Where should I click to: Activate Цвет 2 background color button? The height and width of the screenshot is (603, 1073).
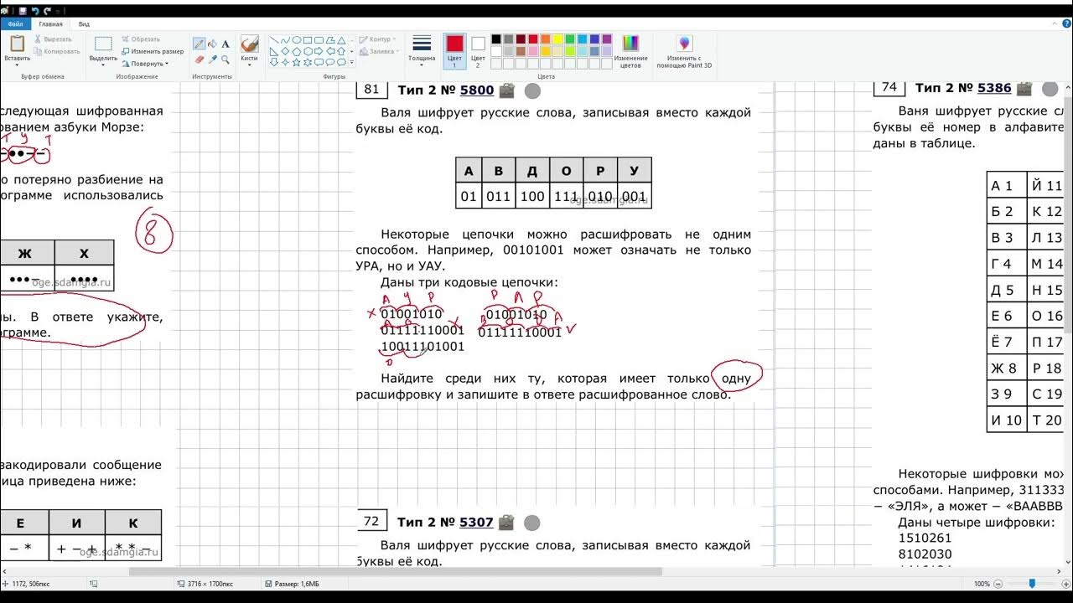click(x=478, y=52)
